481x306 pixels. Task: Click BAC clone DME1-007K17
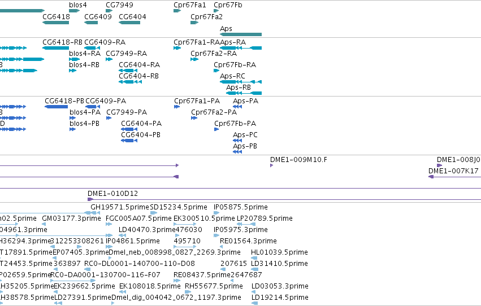[453, 171]
